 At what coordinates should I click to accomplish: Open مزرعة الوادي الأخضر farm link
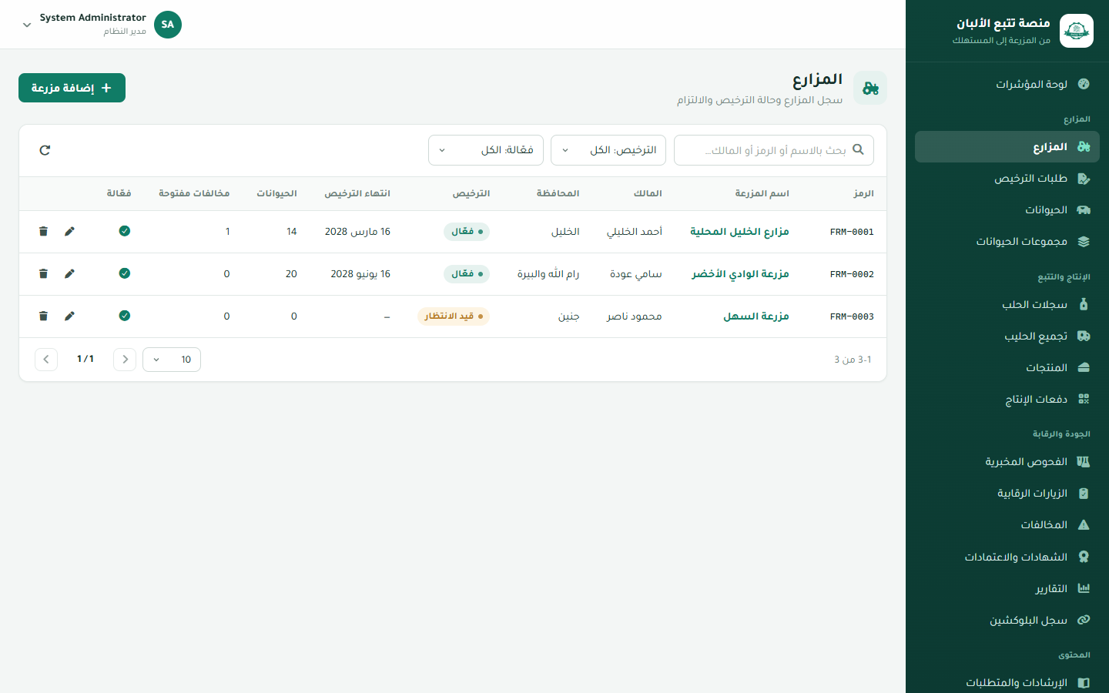pos(740,274)
